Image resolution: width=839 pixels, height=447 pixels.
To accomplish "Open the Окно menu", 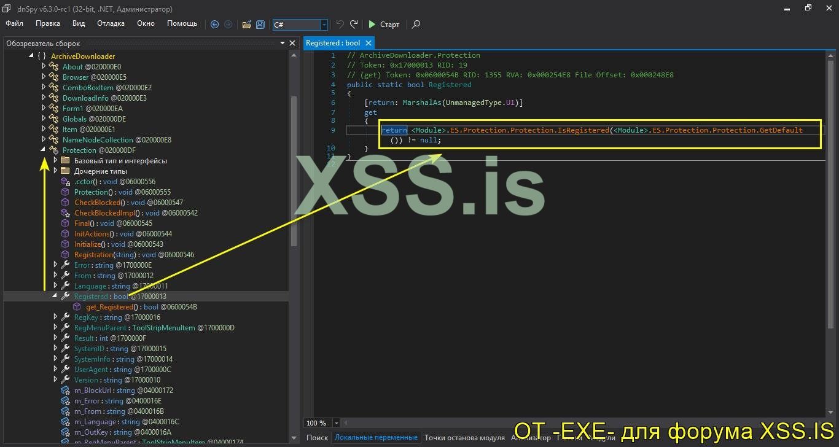I will pyautogui.click(x=146, y=23).
